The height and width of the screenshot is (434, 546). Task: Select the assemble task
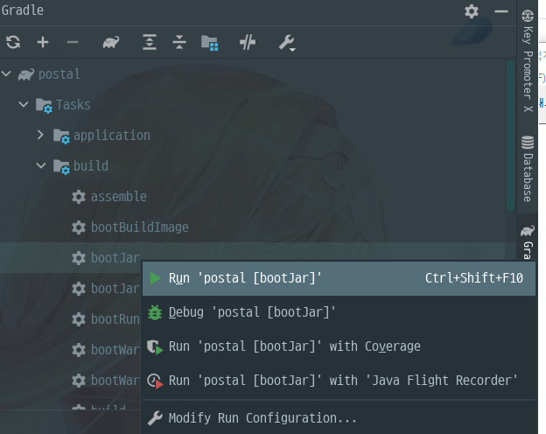(x=119, y=197)
